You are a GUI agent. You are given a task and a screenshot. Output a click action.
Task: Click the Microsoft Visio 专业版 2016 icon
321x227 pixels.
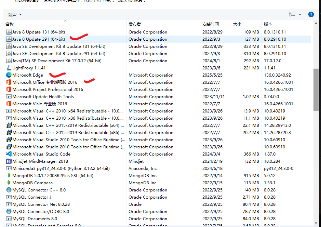(9, 104)
